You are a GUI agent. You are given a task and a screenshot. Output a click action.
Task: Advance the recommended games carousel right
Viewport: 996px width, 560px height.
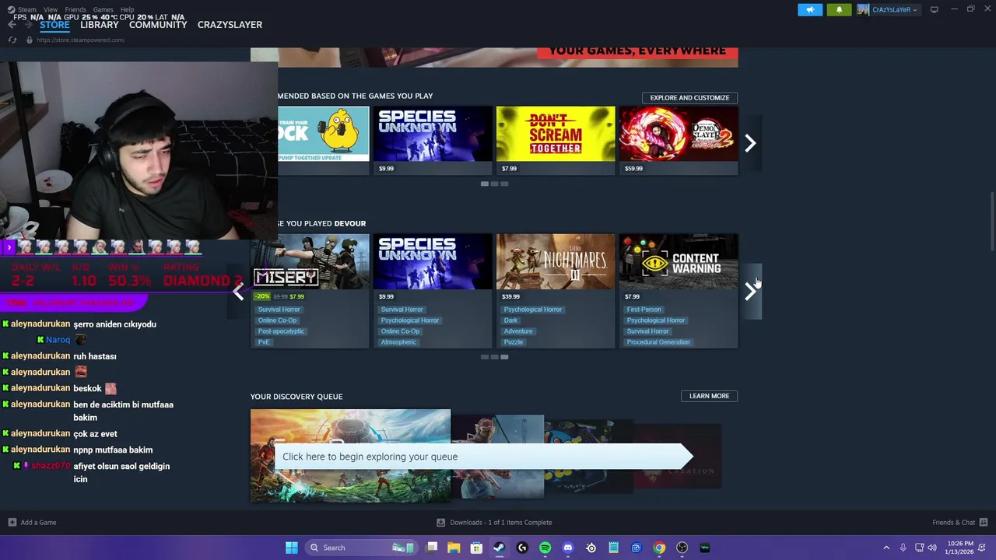click(x=750, y=143)
